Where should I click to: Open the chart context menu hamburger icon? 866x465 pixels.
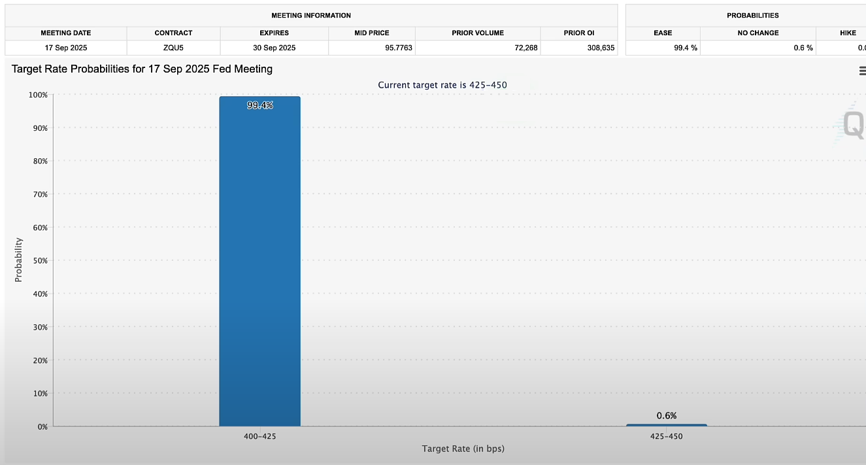coord(861,71)
